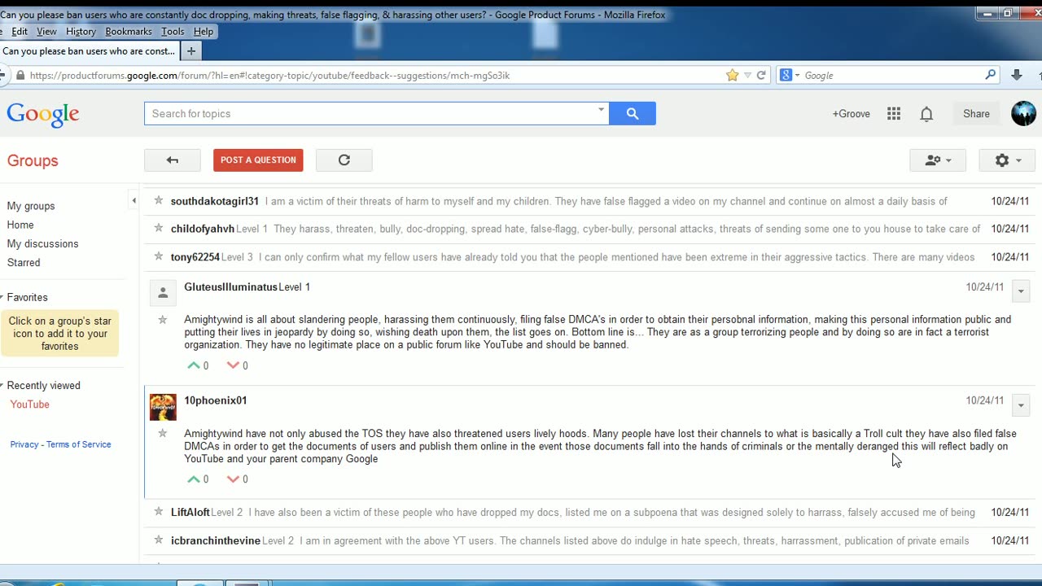The height and width of the screenshot is (586, 1042).
Task: Open the search engine selector dropdown
Action: coord(790,75)
